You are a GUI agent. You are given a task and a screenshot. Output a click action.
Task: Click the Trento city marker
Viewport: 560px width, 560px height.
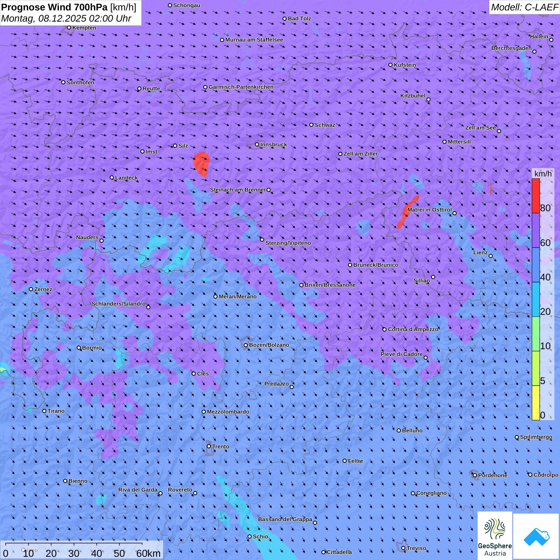[x=209, y=446]
